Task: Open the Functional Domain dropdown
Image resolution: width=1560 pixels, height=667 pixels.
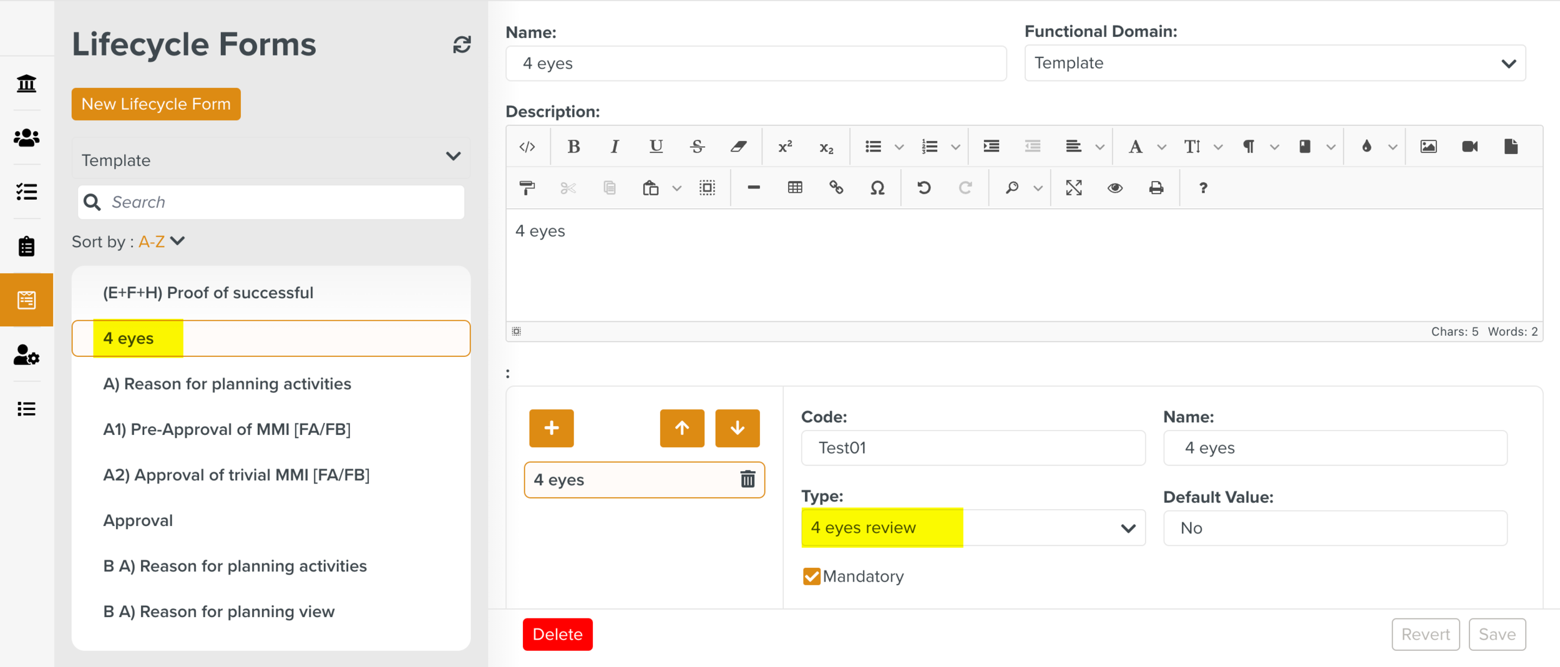Action: 1274,63
